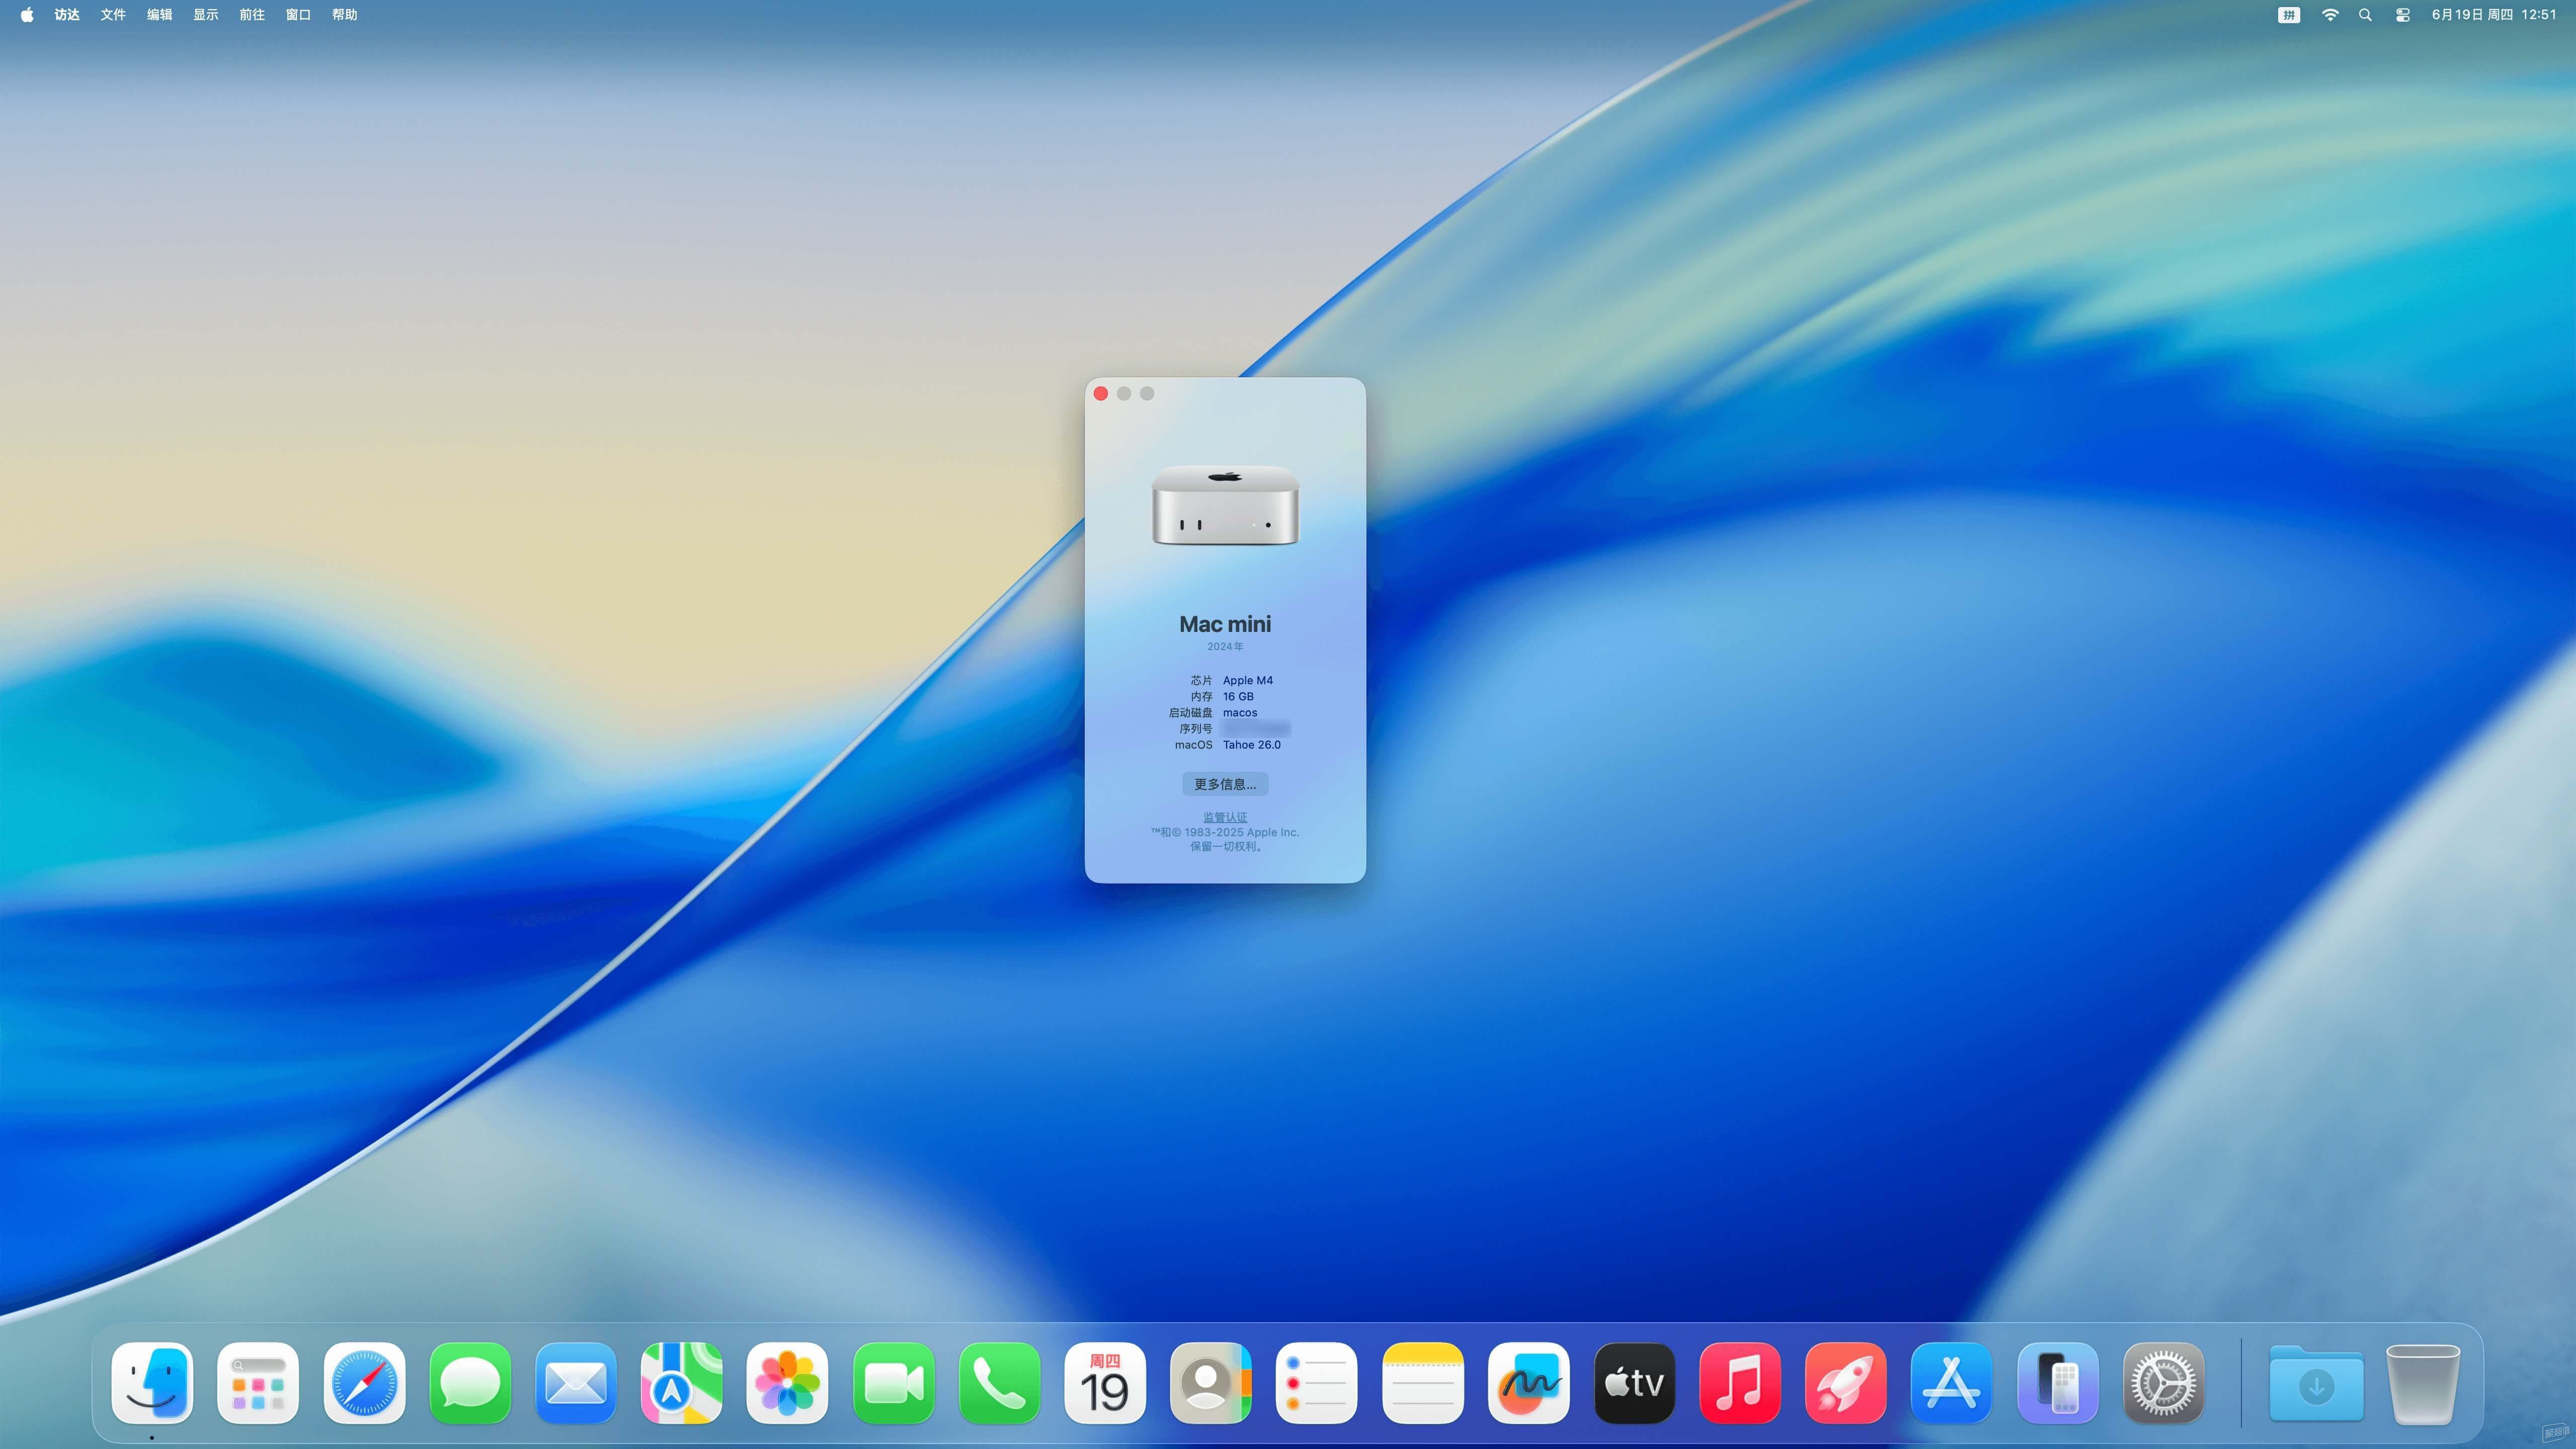Click the input method icon in menu bar

pyautogui.click(x=2289, y=14)
